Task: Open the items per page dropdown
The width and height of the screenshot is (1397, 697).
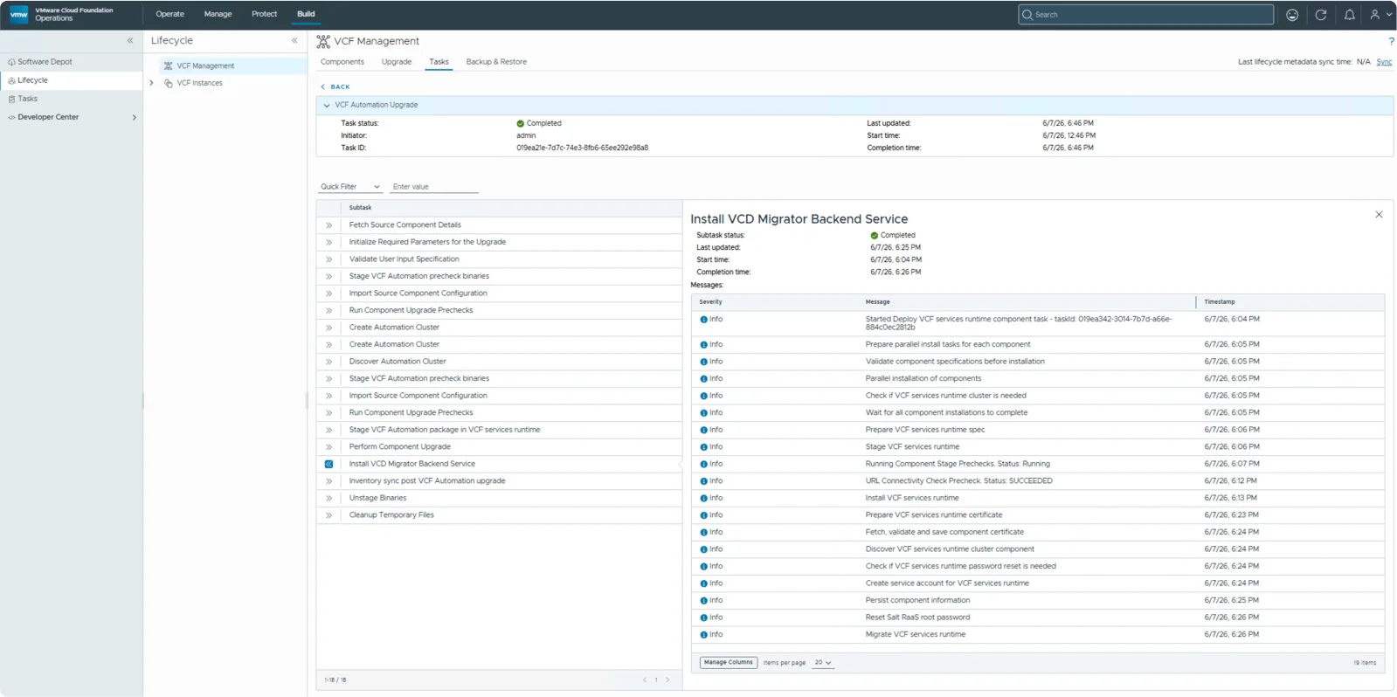Action: point(823,663)
